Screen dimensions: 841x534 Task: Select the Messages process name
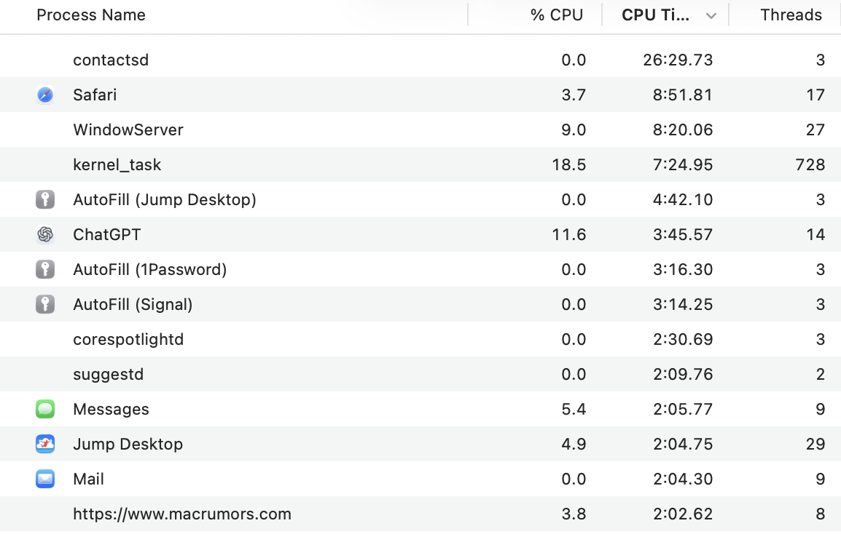tap(111, 409)
